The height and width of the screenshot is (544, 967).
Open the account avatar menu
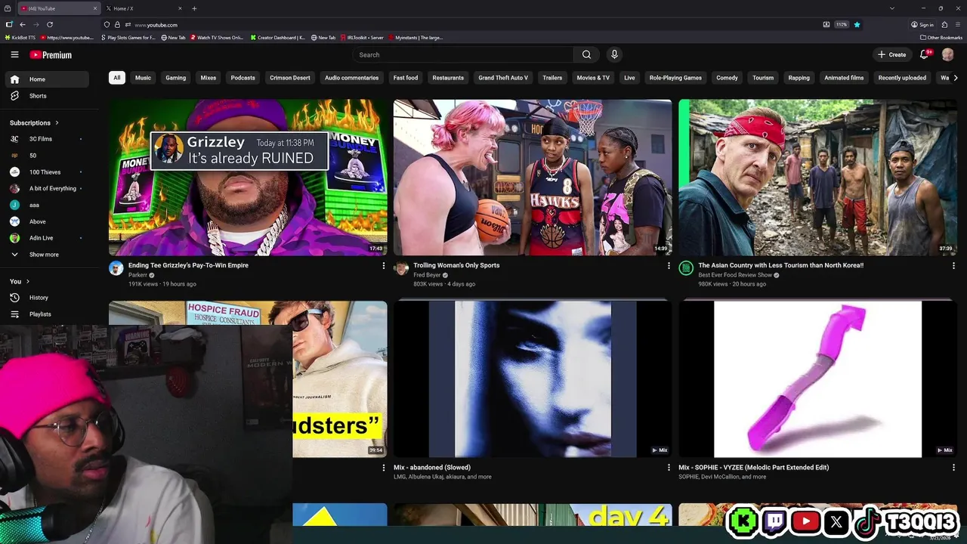(x=948, y=54)
